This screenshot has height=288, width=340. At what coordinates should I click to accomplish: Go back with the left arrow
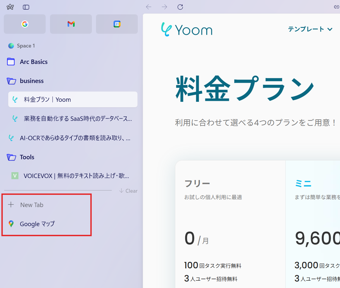click(x=149, y=7)
